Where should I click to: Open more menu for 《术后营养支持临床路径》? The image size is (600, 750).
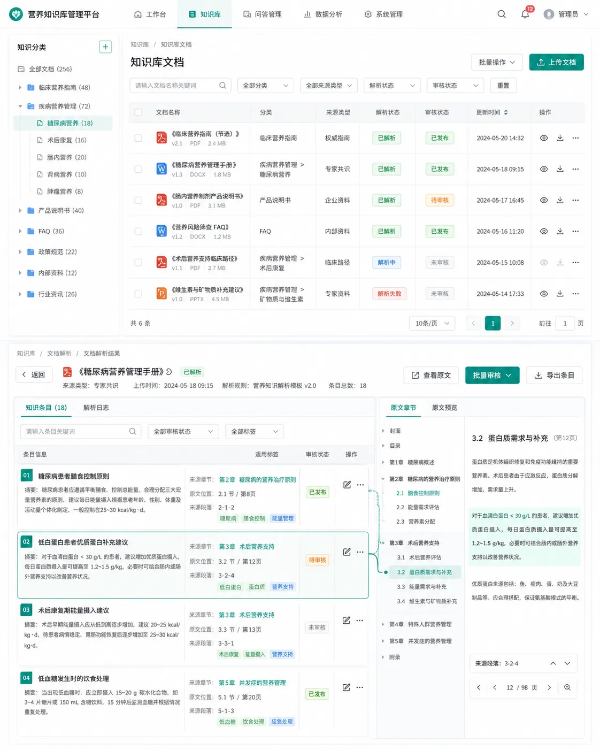575,263
